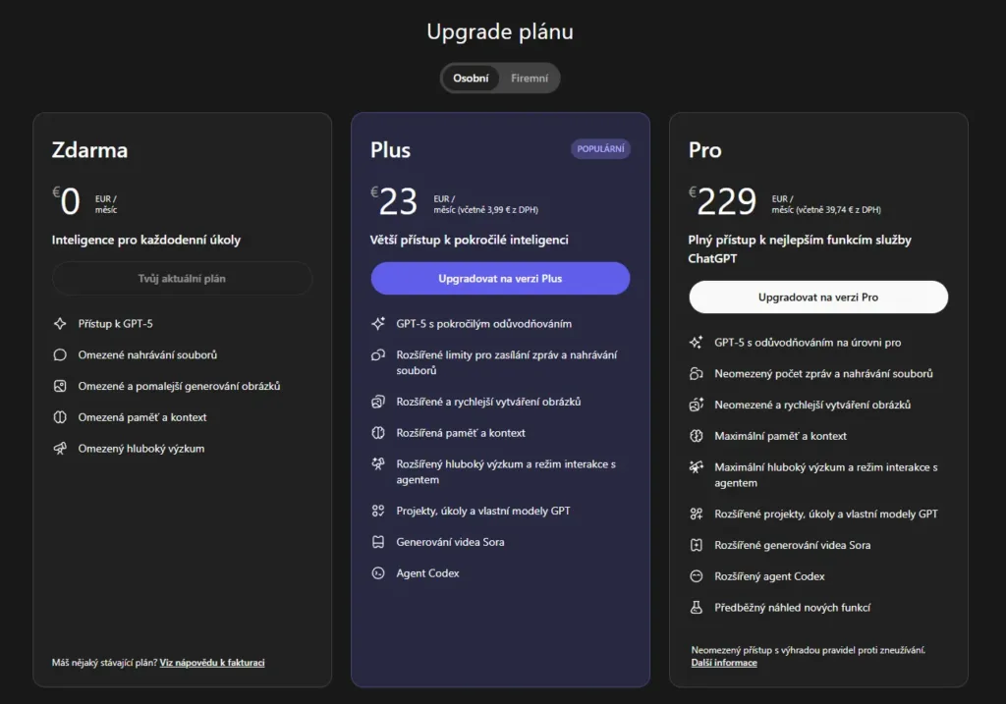Image resolution: width=1006 pixels, height=704 pixels.
Task: Click the Sora icon beside Rozšířené generování videa Sora
Action: pyautogui.click(x=697, y=545)
